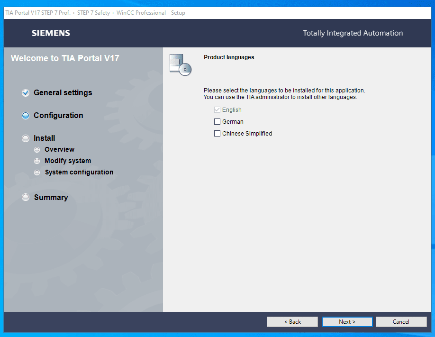Enable the German language checkbox
435x337 pixels.
tap(217, 122)
